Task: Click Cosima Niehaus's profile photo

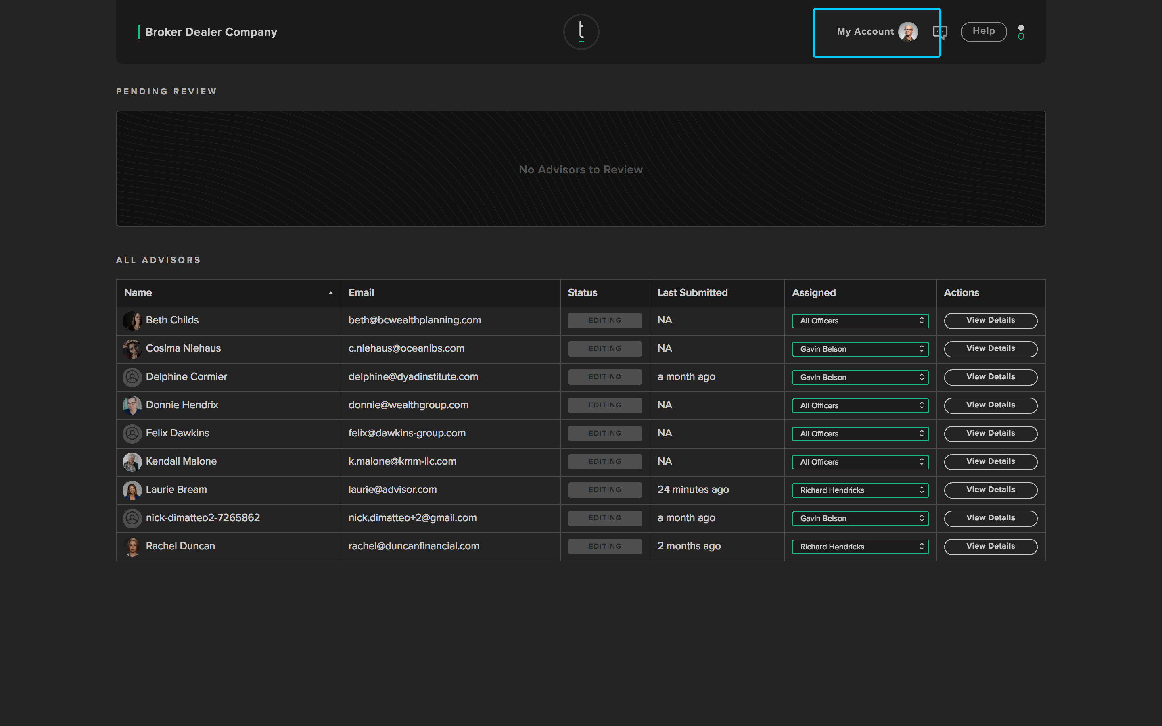Action: point(132,348)
